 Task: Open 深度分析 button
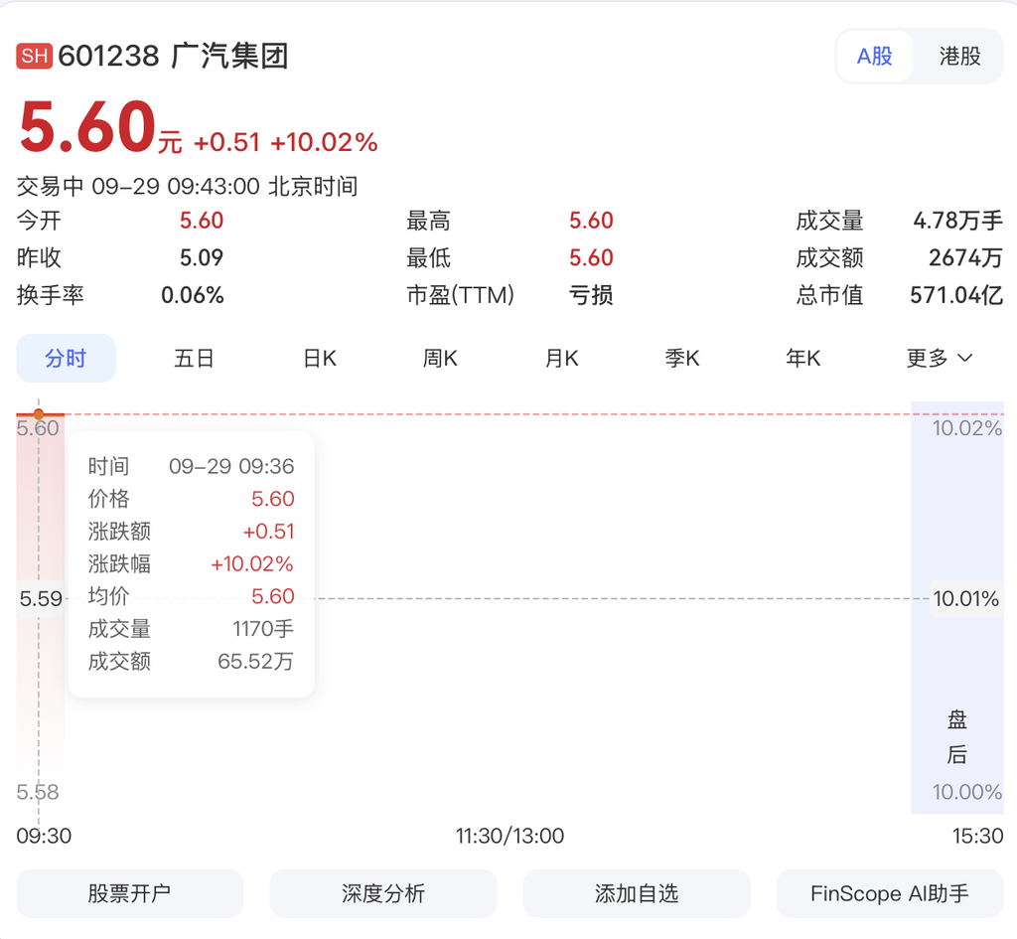[x=383, y=893]
